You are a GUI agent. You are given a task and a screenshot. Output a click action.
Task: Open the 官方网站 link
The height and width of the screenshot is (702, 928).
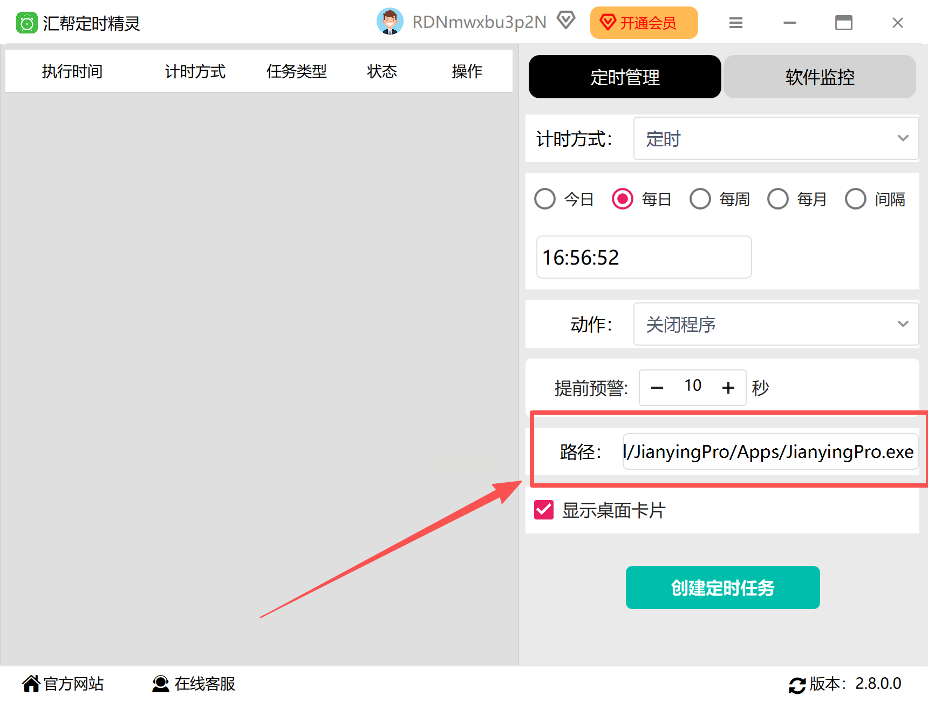tap(73, 684)
